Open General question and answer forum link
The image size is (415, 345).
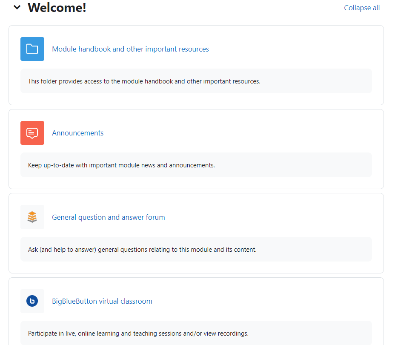coord(108,217)
